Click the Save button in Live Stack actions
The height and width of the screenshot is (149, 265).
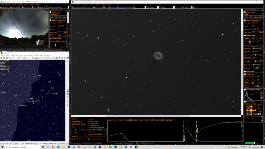[83, 129]
